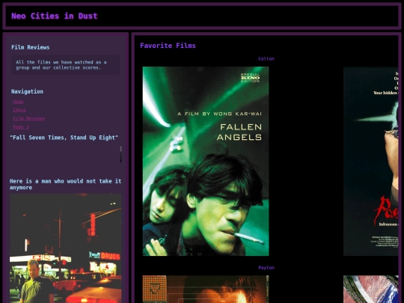The width and height of the screenshot is (404, 303).
Task: Click 'Here is a man who would not take it anymore'
Action: [65, 184]
